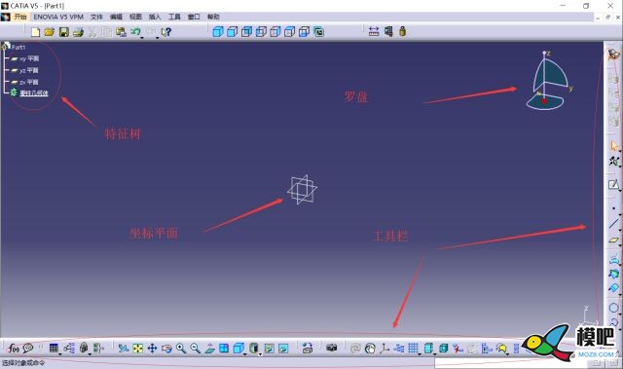
Task: Expand the Design Table dropdown arrow
Action: pyautogui.click(x=60, y=353)
